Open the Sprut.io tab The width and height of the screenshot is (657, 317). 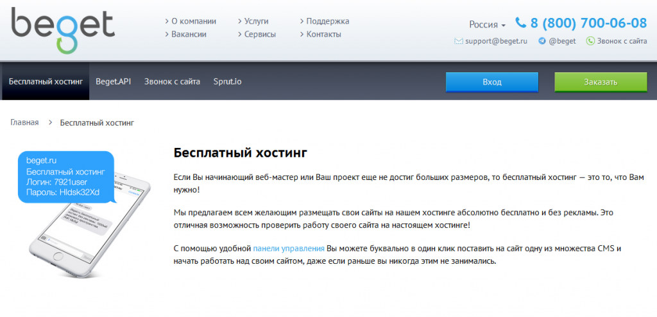227,81
